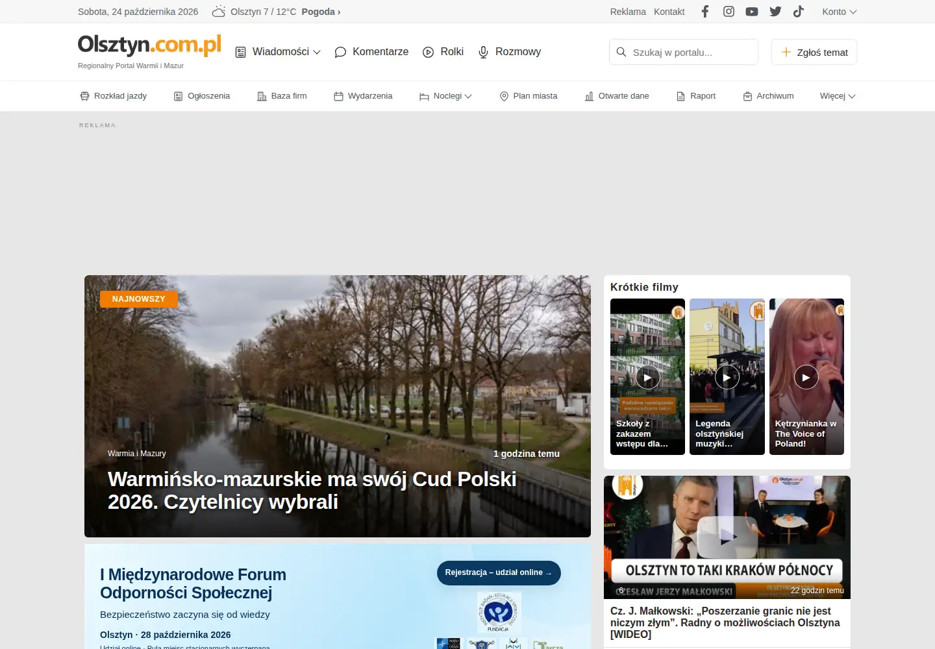Click the weather cloud icon
This screenshot has width=935, height=649.
click(219, 11)
